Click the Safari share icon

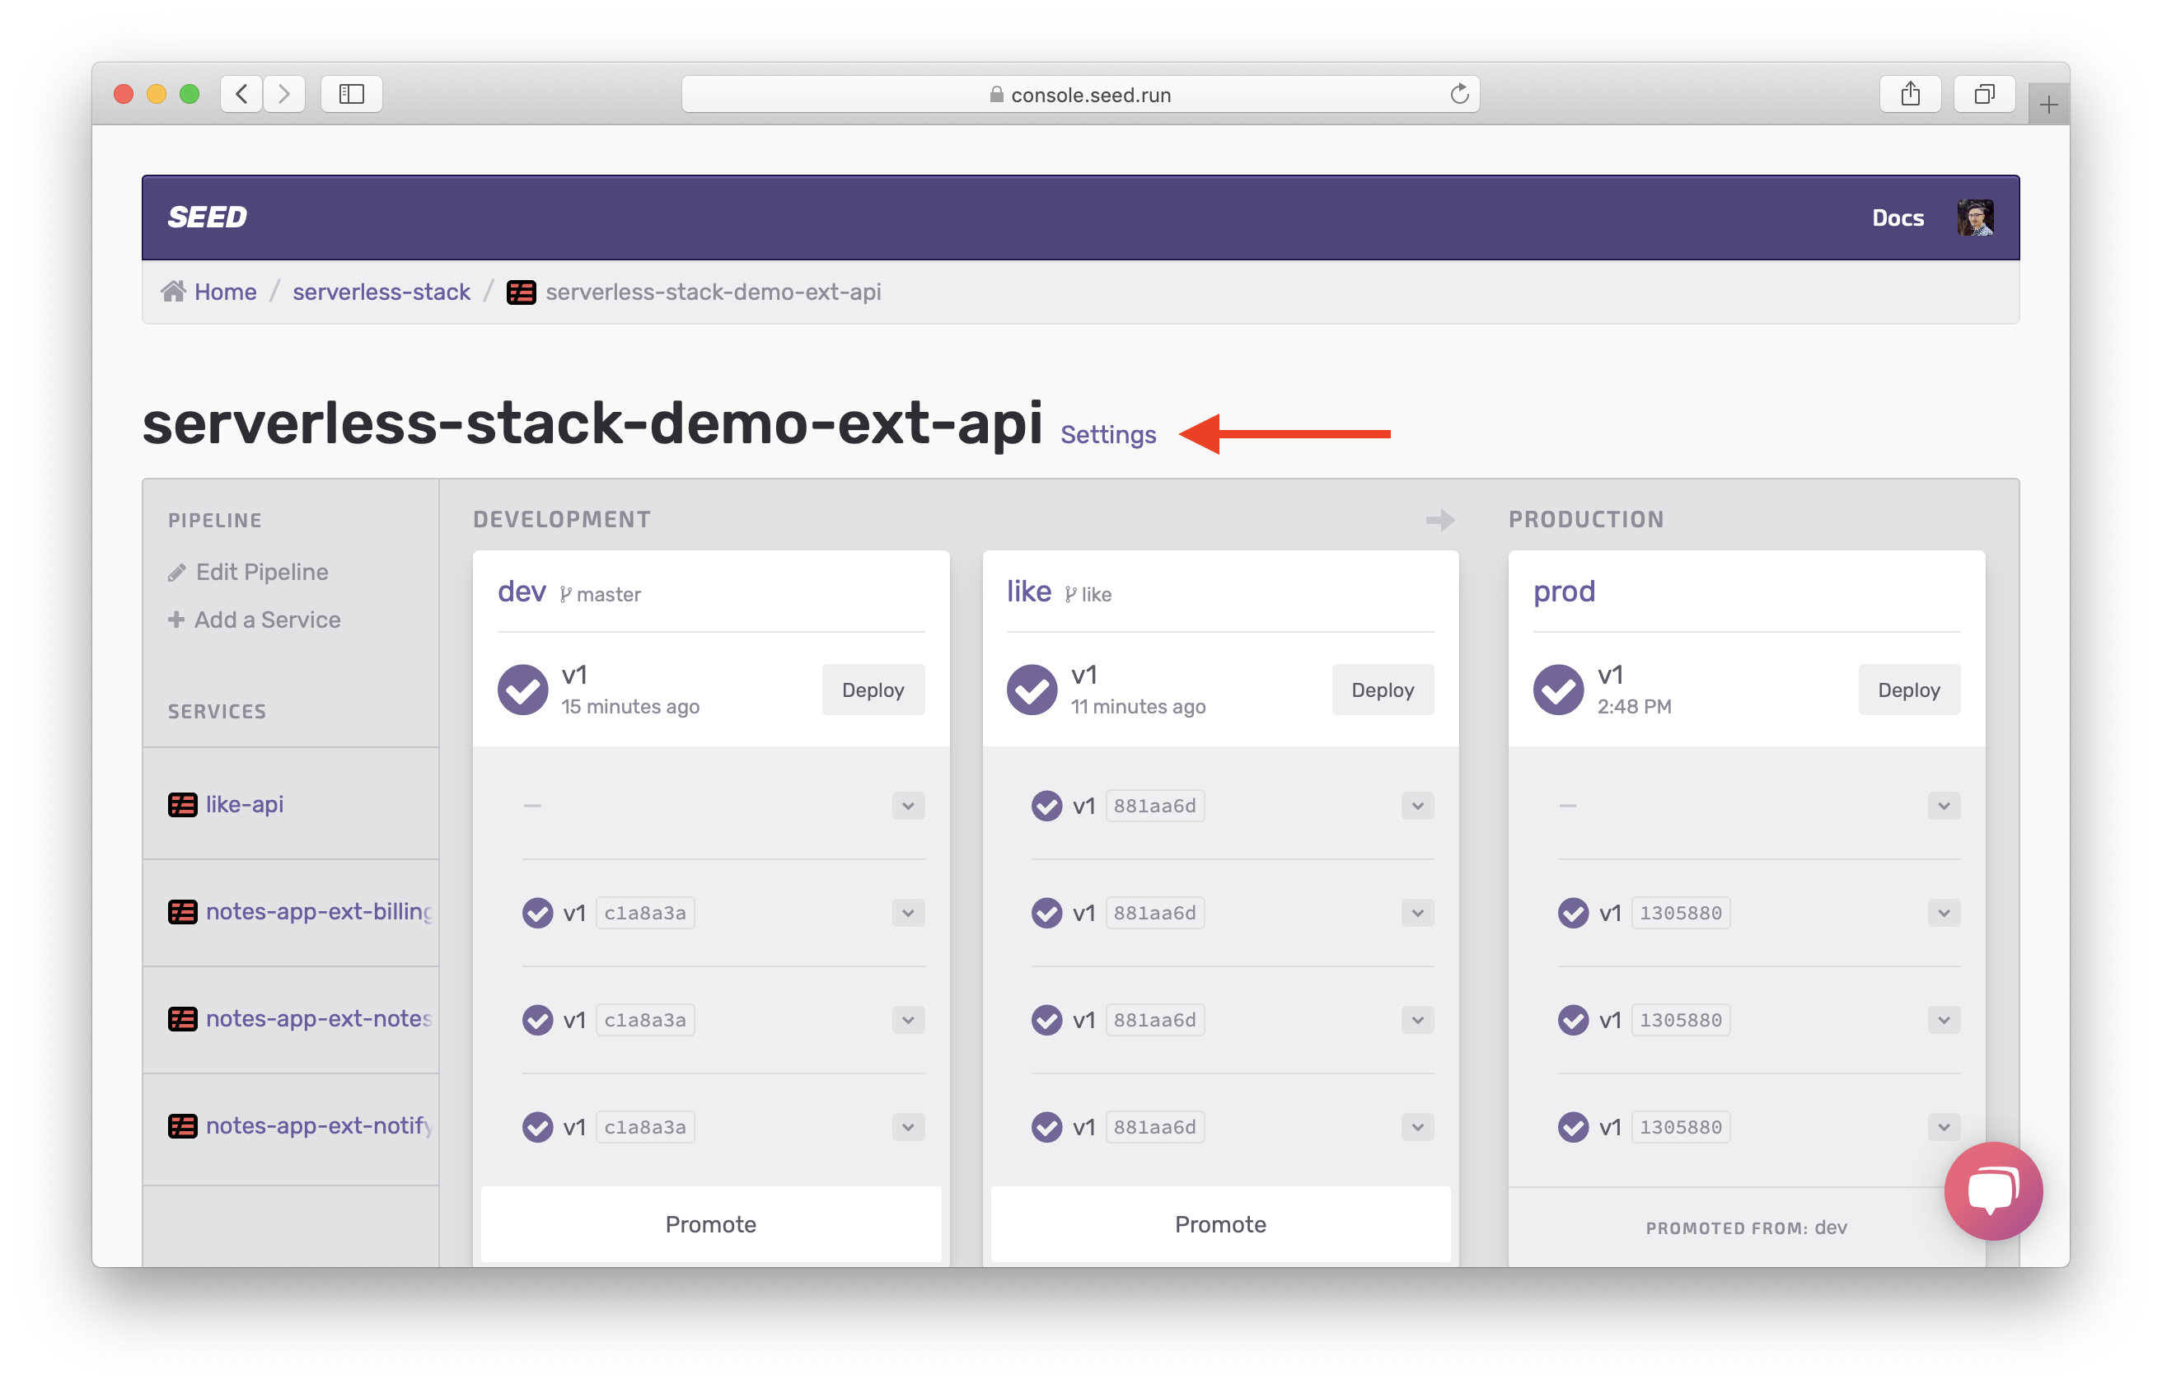click(x=1909, y=94)
